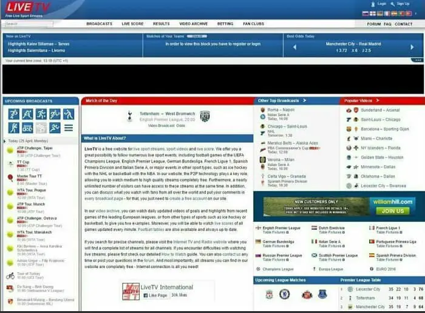Switch language with the German flag

[380, 13]
